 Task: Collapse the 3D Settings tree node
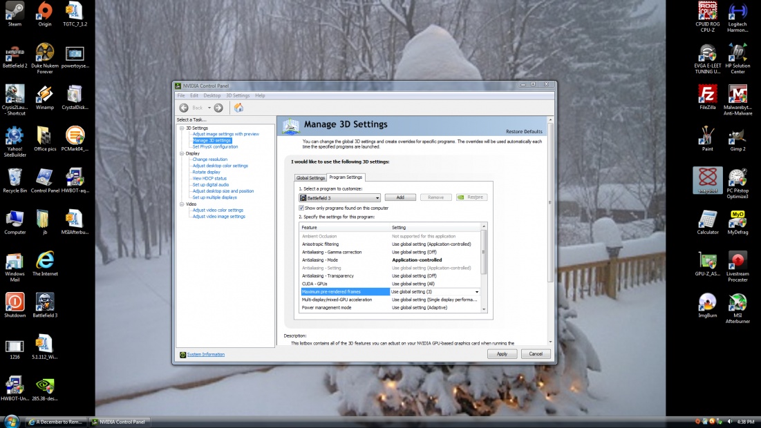point(181,128)
